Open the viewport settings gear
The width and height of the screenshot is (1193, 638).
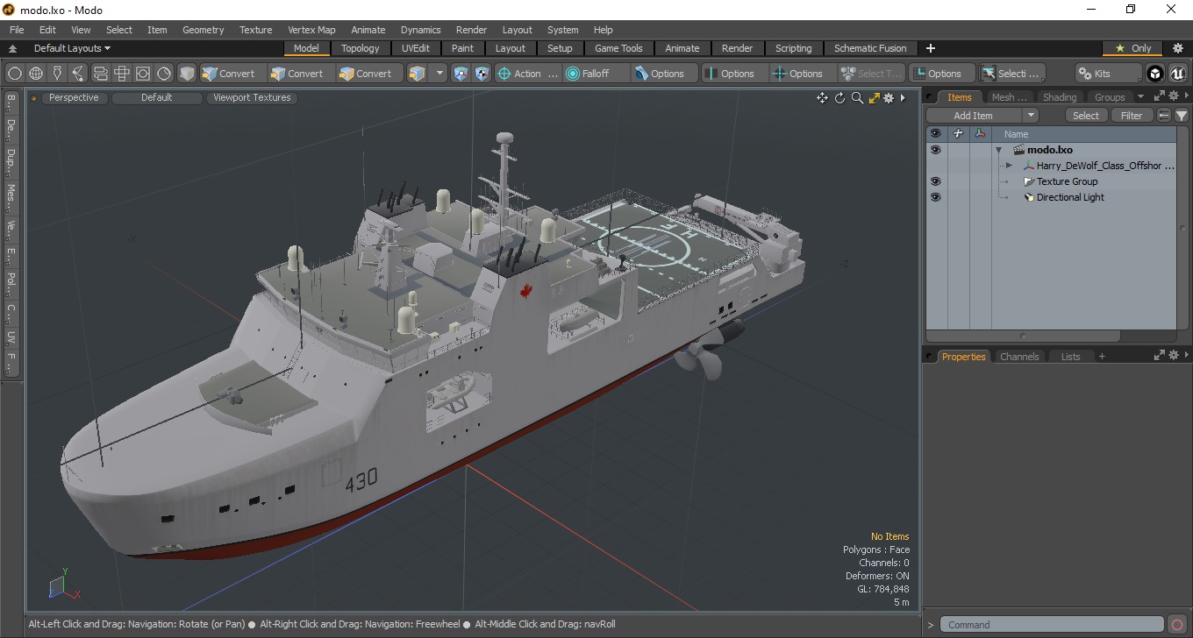(889, 98)
